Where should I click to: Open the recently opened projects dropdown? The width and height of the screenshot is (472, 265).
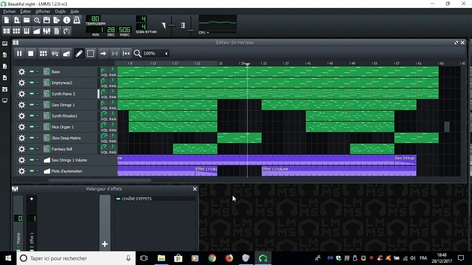(37, 20)
